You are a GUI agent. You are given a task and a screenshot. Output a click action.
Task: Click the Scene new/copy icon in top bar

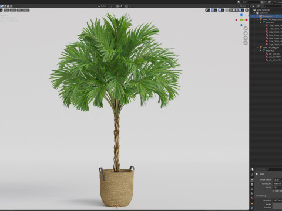(262, 2)
